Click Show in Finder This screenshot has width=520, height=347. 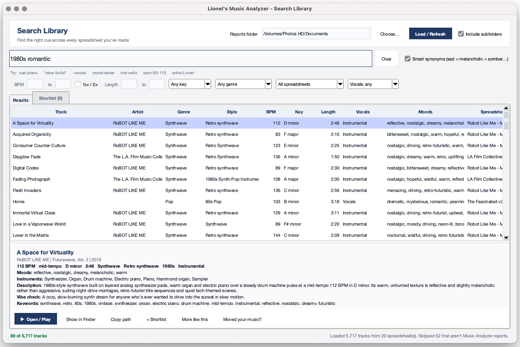[x=81, y=319]
